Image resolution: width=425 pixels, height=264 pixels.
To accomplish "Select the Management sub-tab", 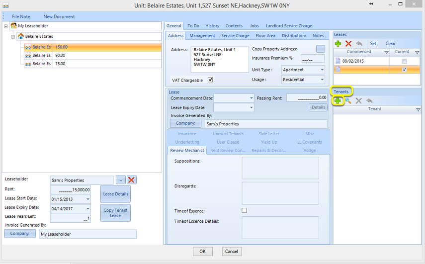I will click(x=202, y=35).
